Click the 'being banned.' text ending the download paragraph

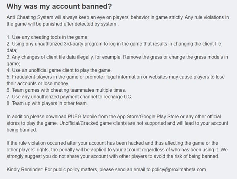coord(22,130)
